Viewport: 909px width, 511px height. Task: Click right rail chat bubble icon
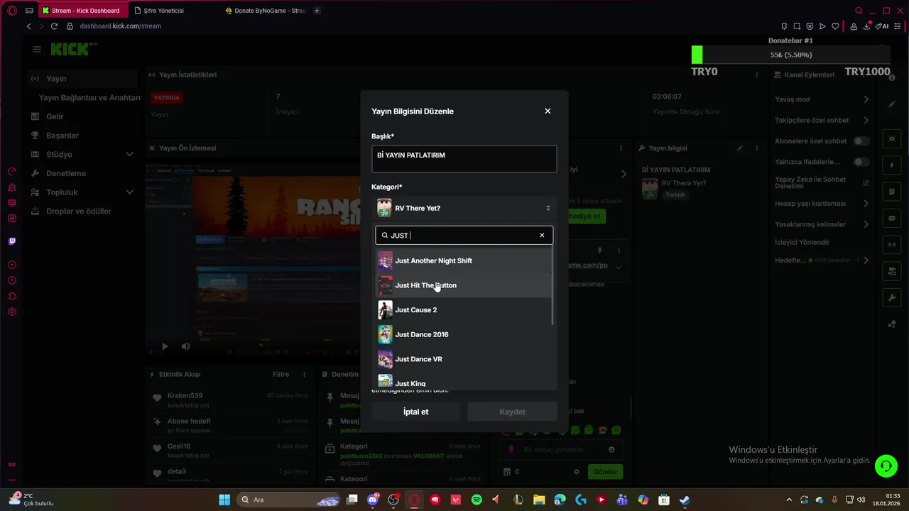[x=892, y=219]
